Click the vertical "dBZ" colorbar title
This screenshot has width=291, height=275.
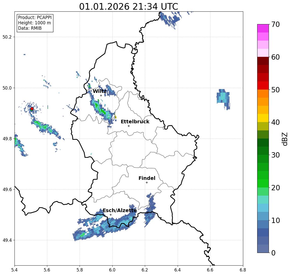coord(285,139)
